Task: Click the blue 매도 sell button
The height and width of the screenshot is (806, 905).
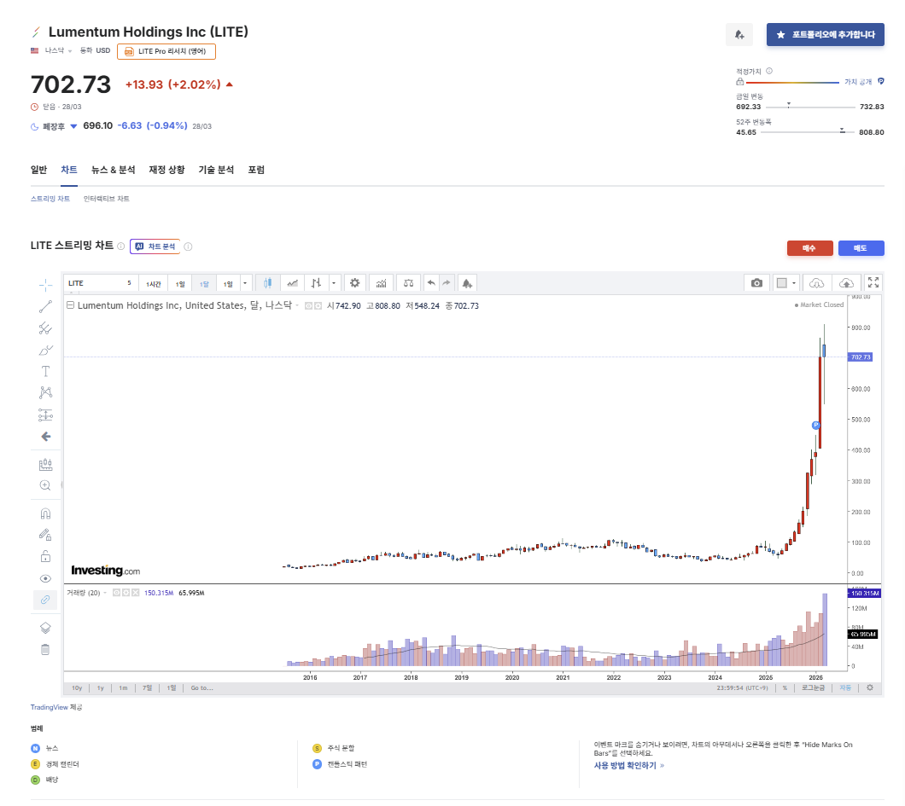Action: point(861,248)
